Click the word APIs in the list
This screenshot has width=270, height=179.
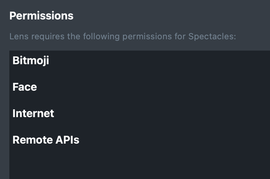click(67, 140)
